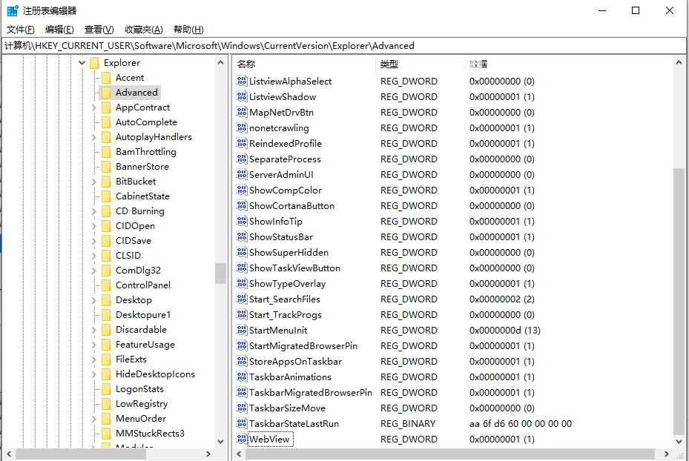Expand the MenuOrder key
This screenshot has height=461, width=689.
point(93,419)
